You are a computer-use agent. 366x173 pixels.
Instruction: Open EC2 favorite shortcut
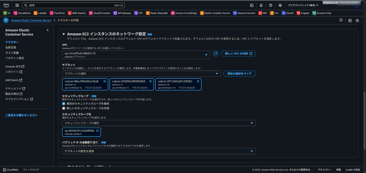coord(274,13)
